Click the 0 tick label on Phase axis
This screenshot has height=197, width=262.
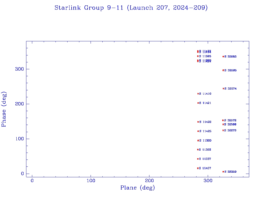pos(23,174)
